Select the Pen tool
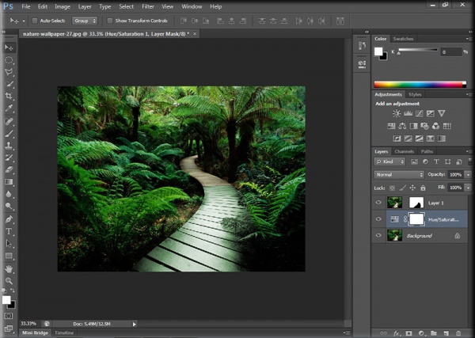475x338 pixels. (x=9, y=219)
